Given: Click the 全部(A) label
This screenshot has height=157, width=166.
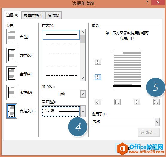Looking at the screenshot, I should pyautogui.click(x=26, y=74).
